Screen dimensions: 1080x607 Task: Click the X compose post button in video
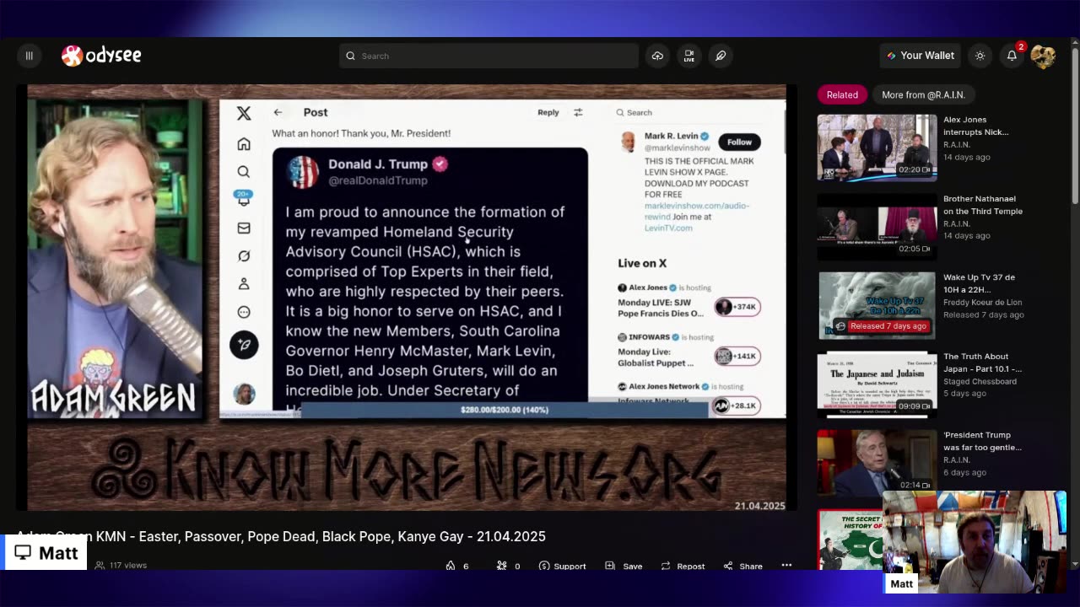tap(244, 344)
